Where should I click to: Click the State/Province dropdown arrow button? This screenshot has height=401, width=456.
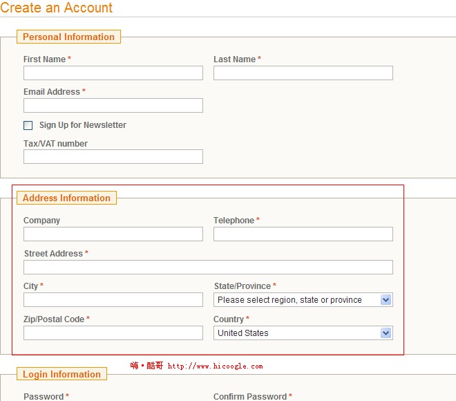(386, 300)
